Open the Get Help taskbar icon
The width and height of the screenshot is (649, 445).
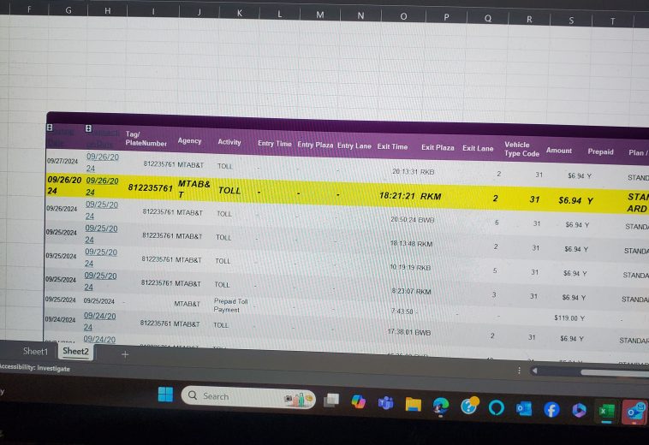pos(469,406)
